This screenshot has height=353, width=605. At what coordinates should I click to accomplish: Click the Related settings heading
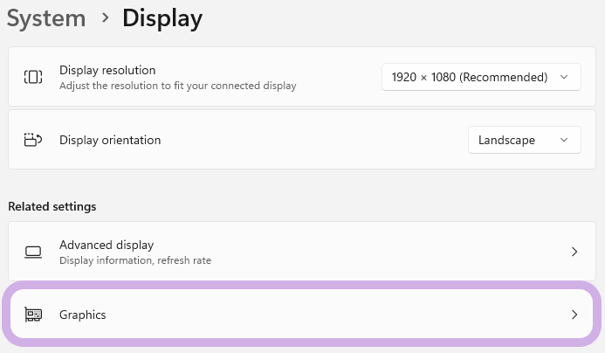(52, 207)
